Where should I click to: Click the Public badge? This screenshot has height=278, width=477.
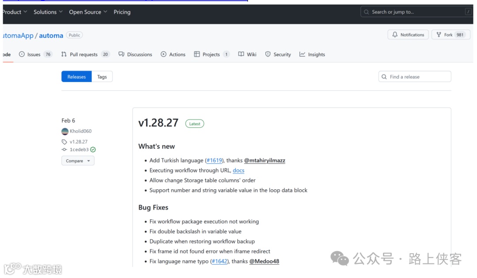coord(74,35)
